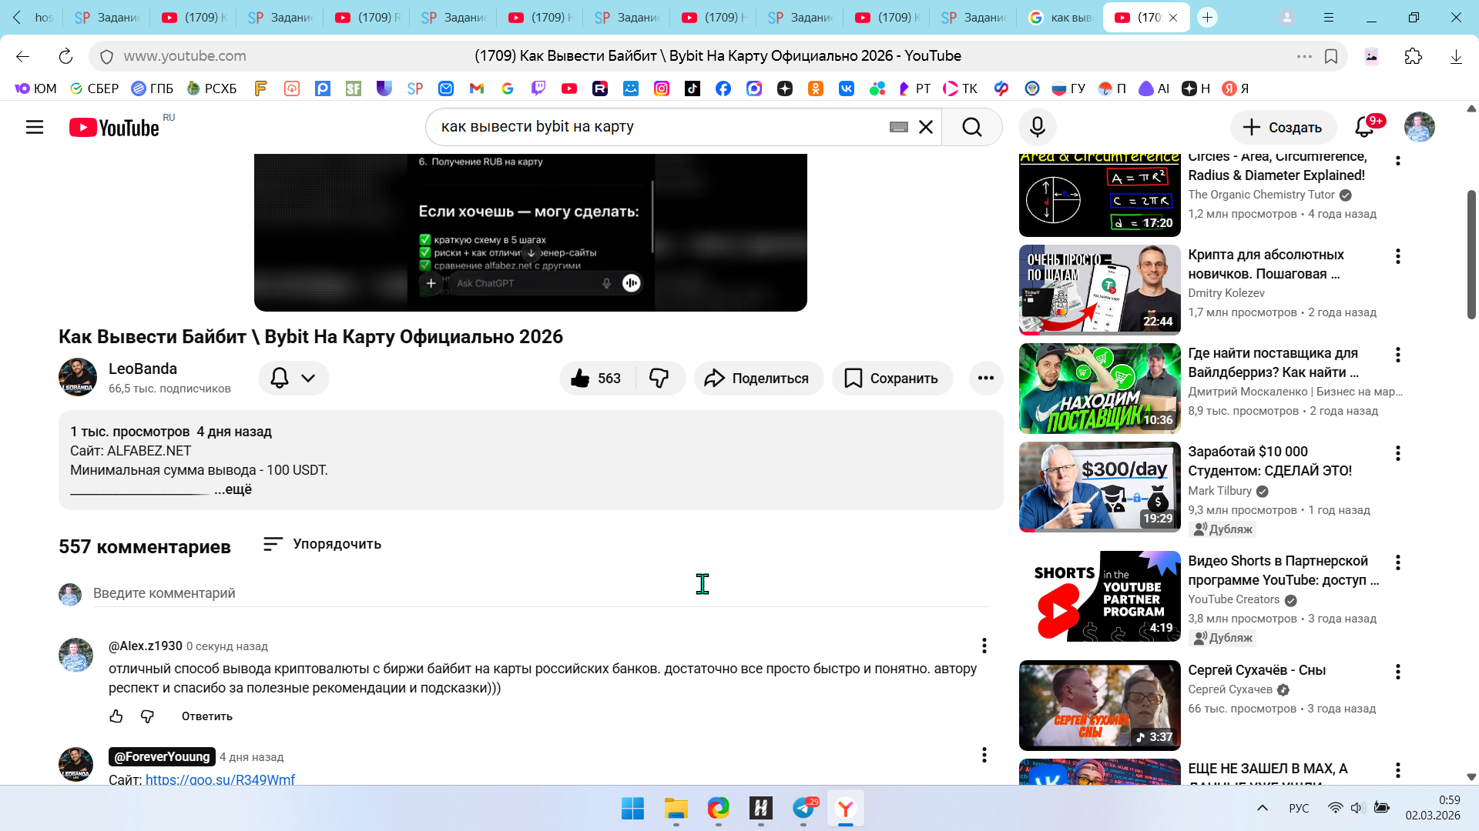
Task: Click the page vertical scrollbar thumb
Action: tap(1471, 254)
